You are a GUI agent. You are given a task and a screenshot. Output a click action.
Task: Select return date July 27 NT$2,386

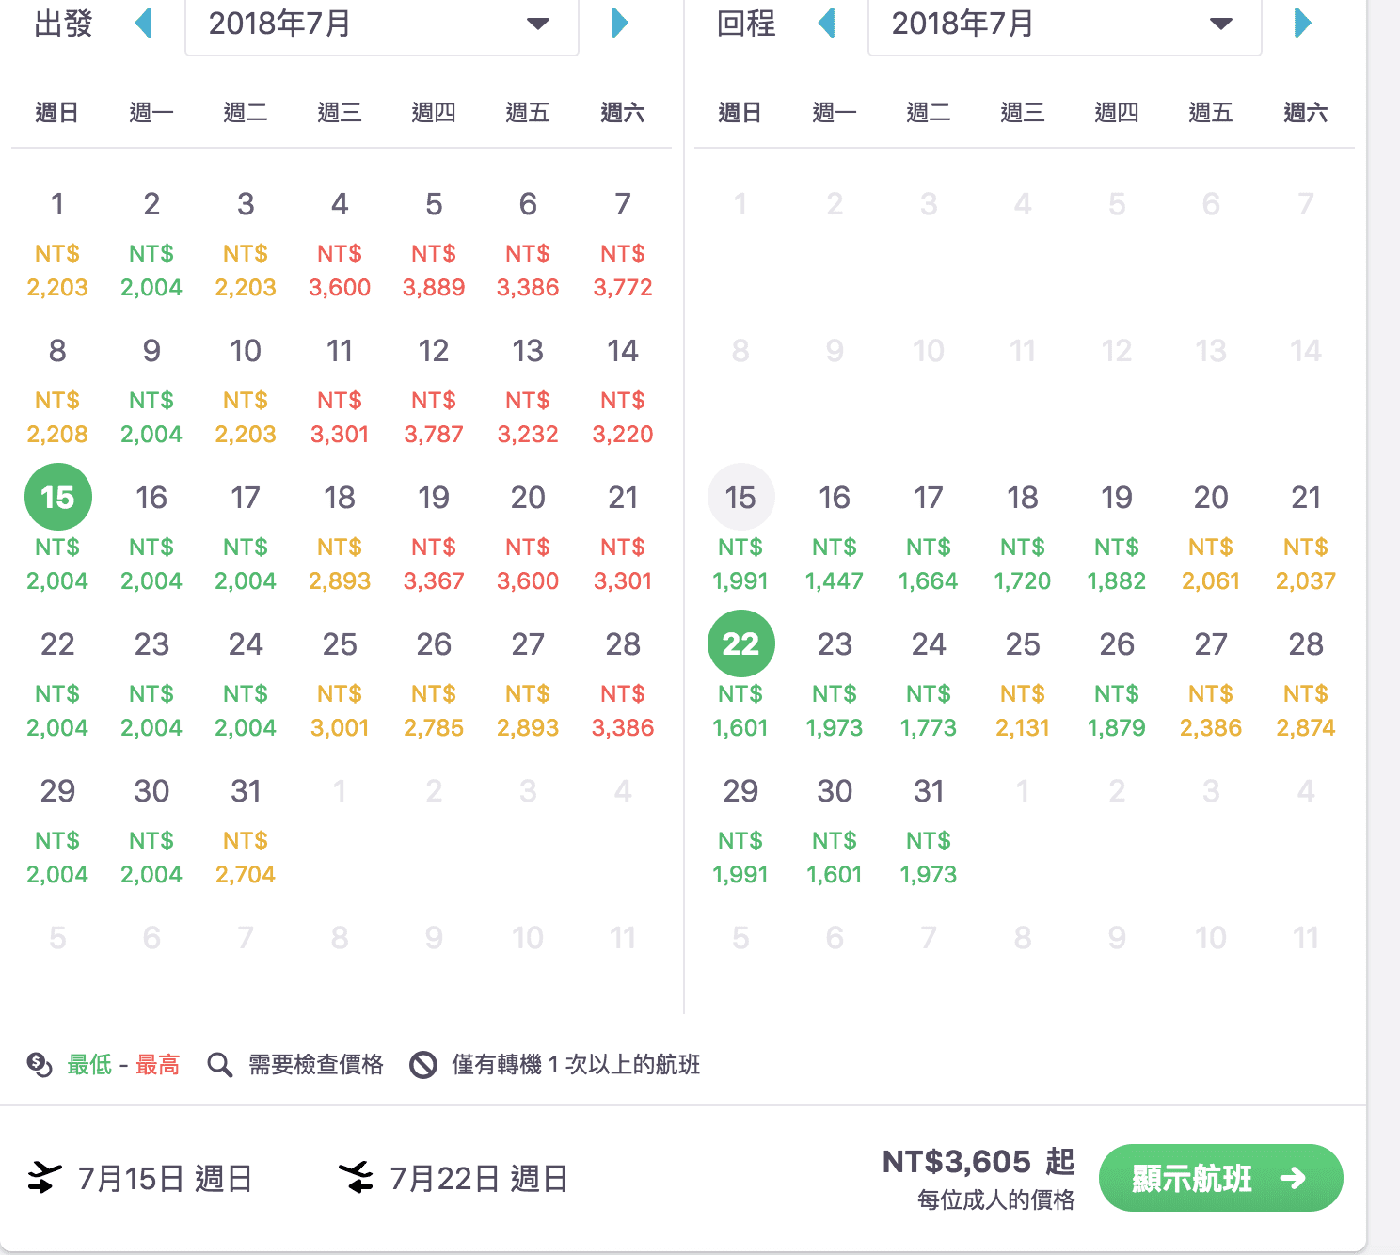1211,685
